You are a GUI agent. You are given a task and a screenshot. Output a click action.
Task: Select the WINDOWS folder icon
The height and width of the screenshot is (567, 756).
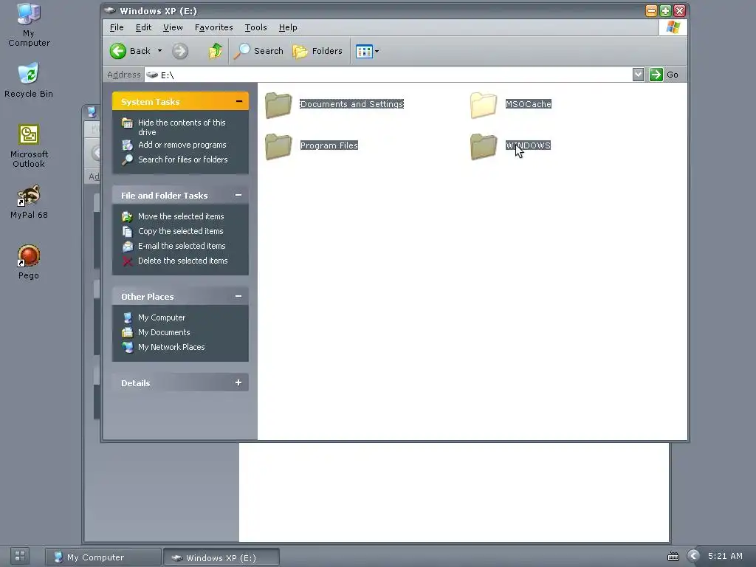[x=484, y=146]
